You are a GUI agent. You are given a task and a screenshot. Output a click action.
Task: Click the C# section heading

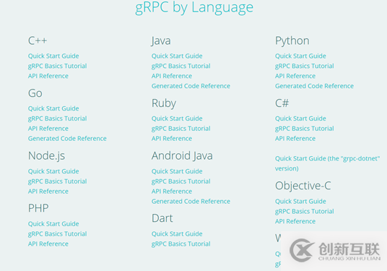tap(282, 103)
